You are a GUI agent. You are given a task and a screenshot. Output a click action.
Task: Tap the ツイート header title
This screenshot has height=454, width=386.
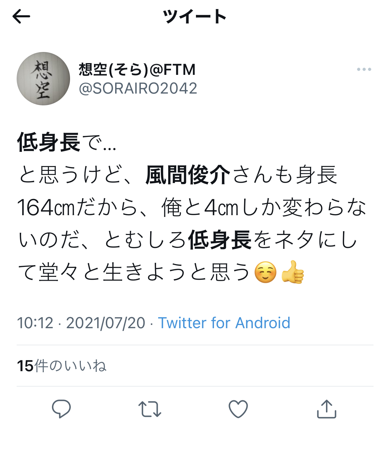point(195,17)
